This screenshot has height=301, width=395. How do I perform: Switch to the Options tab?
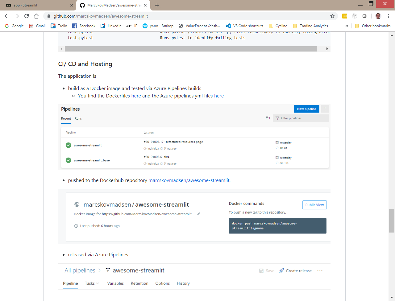tap(163, 283)
